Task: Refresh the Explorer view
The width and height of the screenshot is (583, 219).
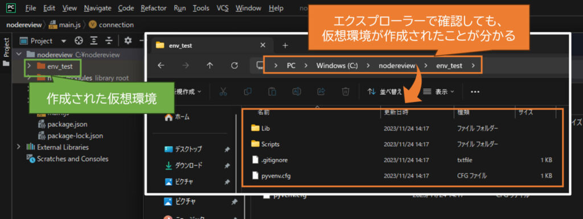Action: 234,66
